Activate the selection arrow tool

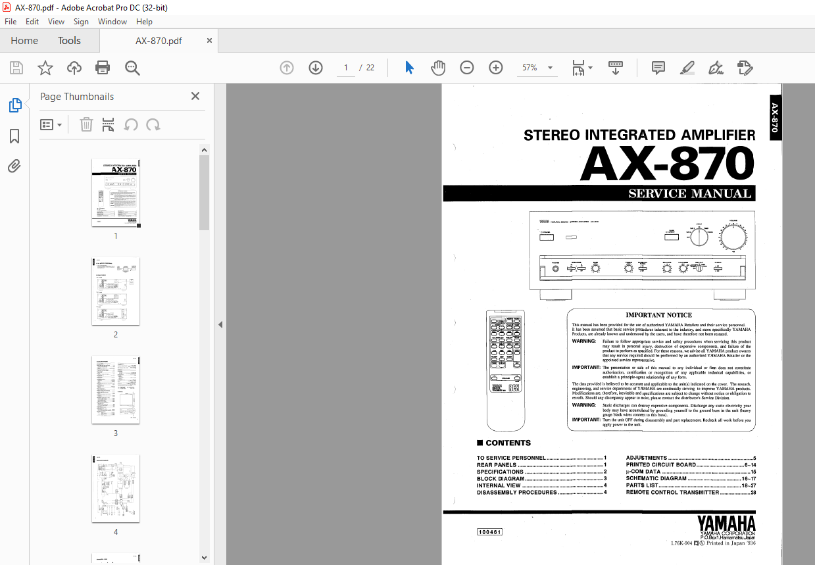[x=409, y=68]
